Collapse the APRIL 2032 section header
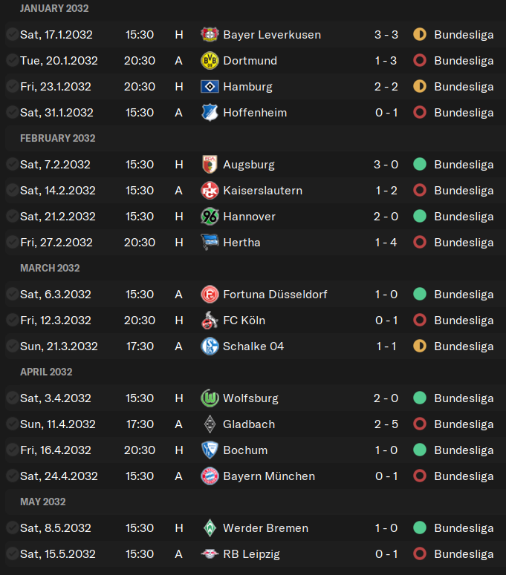The width and height of the screenshot is (506, 575). click(x=46, y=372)
